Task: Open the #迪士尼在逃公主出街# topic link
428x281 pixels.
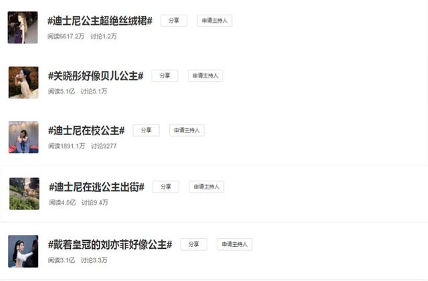Action: pyautogui.click(x=96, y=187)
